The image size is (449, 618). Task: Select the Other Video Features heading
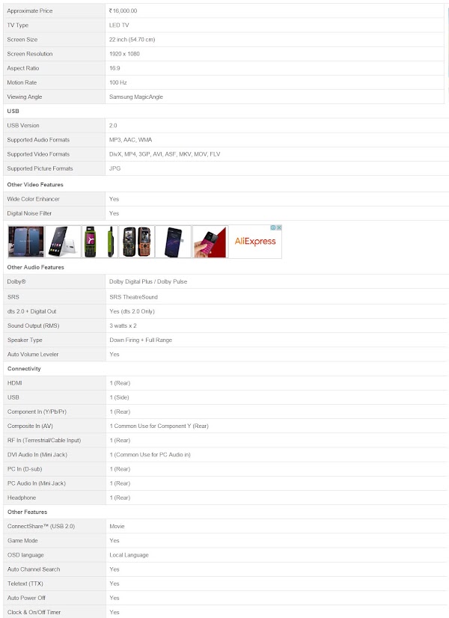tap(35, 185)
